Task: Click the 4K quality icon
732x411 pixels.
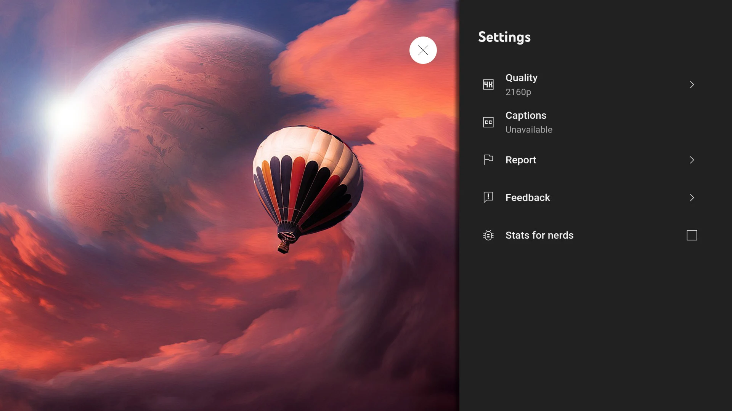Action: (x=488, y=84)
